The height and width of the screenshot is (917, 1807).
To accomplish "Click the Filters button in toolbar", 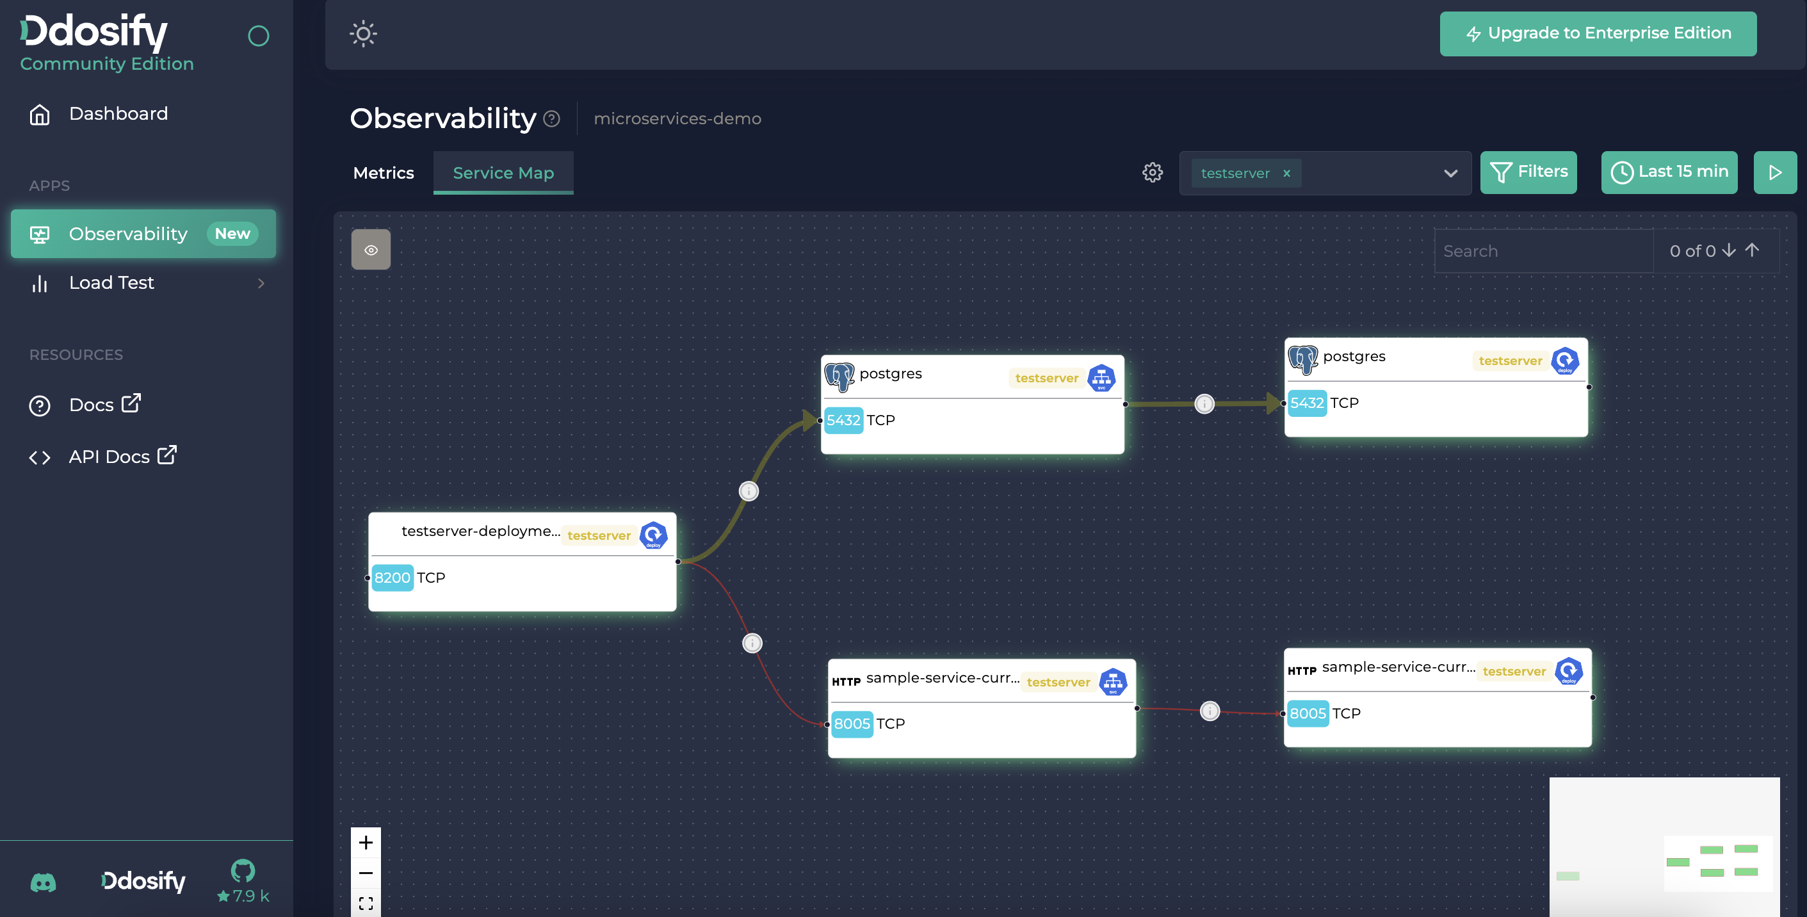I will 1528,172.
